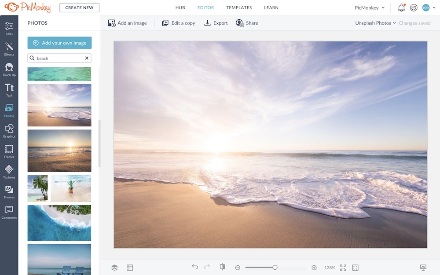Click the Create New button
This screenshot has height=275, width=440.
(79, 7)
